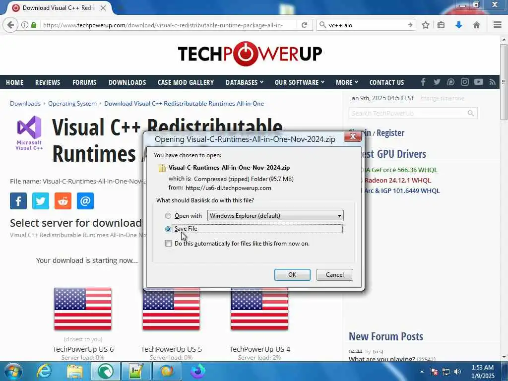
Task: Open the bookmarks list icon
Action: click(441, 25)
